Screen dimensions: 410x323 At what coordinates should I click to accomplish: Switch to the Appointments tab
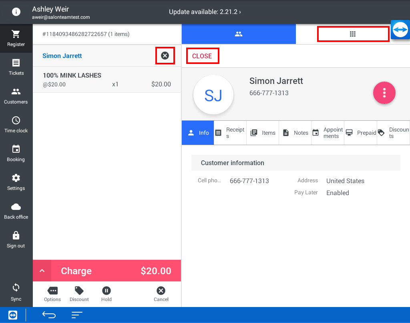pos(328,133)
